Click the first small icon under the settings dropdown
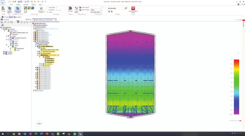The width and height of the screenshot is (245, 136). [x=109, y=12]
